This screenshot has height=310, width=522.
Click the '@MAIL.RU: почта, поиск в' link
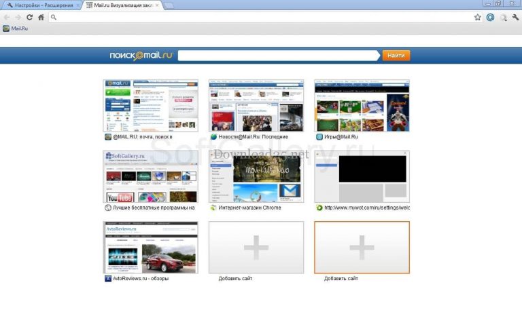(x=143, y=137)
